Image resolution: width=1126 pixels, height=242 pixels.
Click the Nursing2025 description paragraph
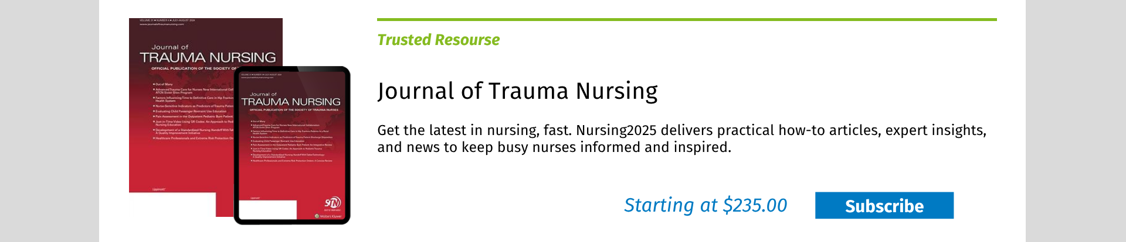click(x=681, y=139)
